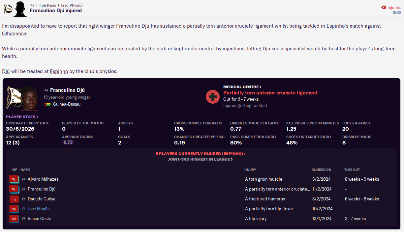Image resolution: width=404 pixels, height=232 pixels.
Task: Click the red medical cross icon
Action: coord(213,96)
